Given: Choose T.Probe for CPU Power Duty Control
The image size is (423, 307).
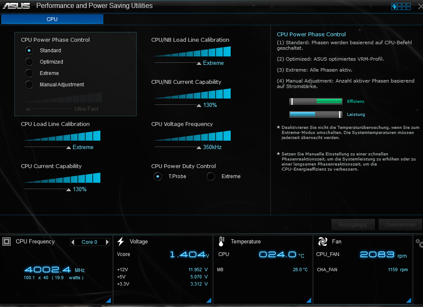Looking at the screenshot, I should pyautogui.click(x=158, y=176).
